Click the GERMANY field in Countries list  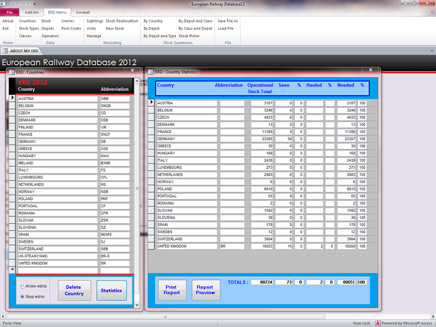(57, 142)
